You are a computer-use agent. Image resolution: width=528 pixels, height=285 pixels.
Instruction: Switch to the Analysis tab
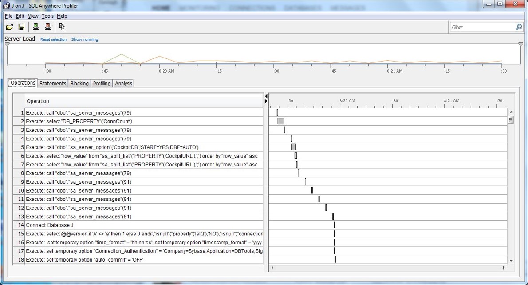123,83
